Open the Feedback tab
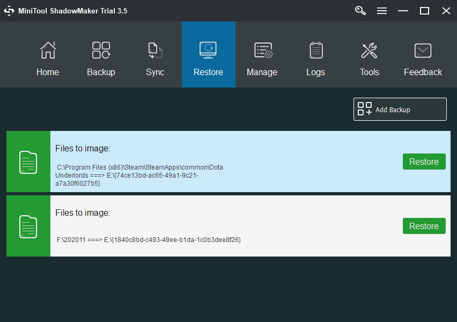 [423, 55]
